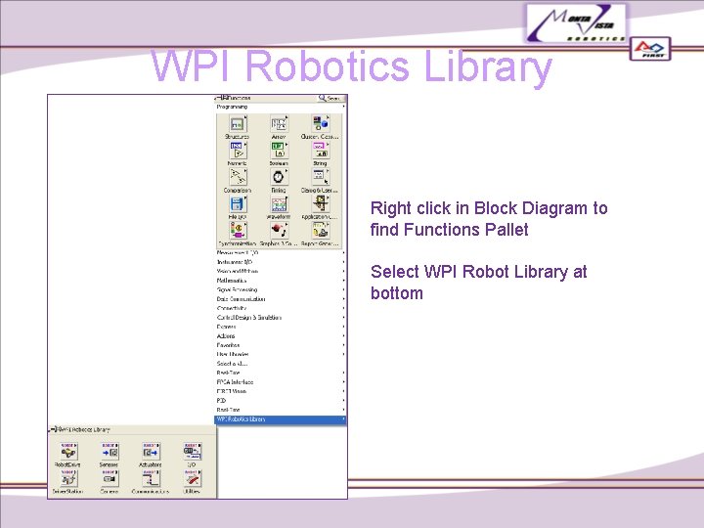The height and width of the screenshot is (528, 704).
Task: Open the DriverStation subpalette icon
Action: pos(68,478)
